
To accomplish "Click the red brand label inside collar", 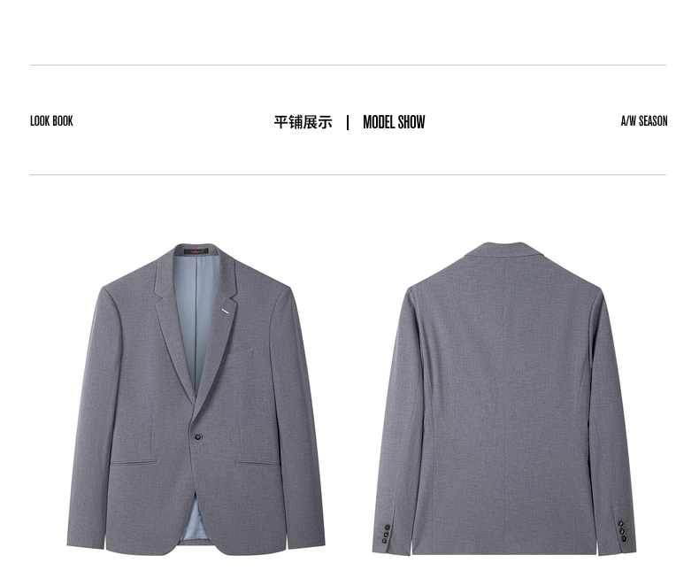I will pyautogui.click(x=196, y=251).
